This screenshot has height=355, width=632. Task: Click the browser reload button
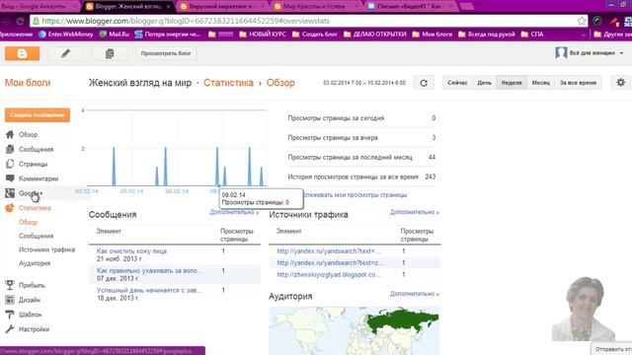(20, 21)
